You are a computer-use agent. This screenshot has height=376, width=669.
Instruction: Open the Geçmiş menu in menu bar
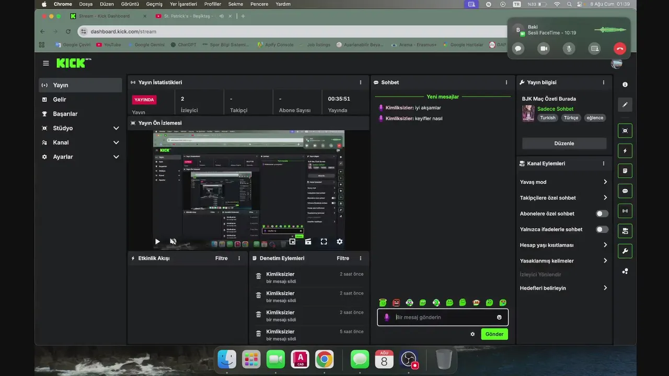pyautogui.click(x=154, y=4)
